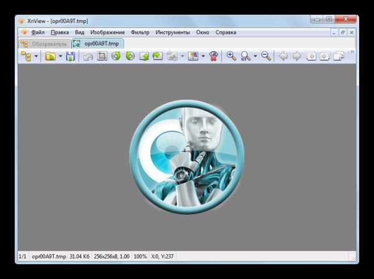374x279 pixels.
Task: Click the previous page icon
Action: click(311, 56)
